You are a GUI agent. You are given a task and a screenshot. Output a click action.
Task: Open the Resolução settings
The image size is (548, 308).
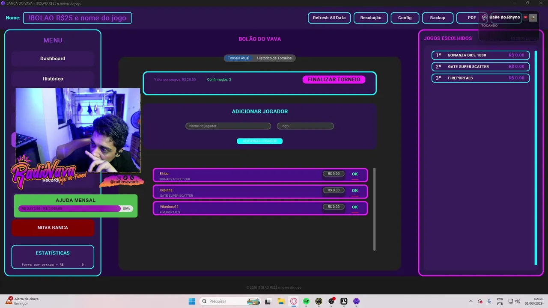coord(371,18)
